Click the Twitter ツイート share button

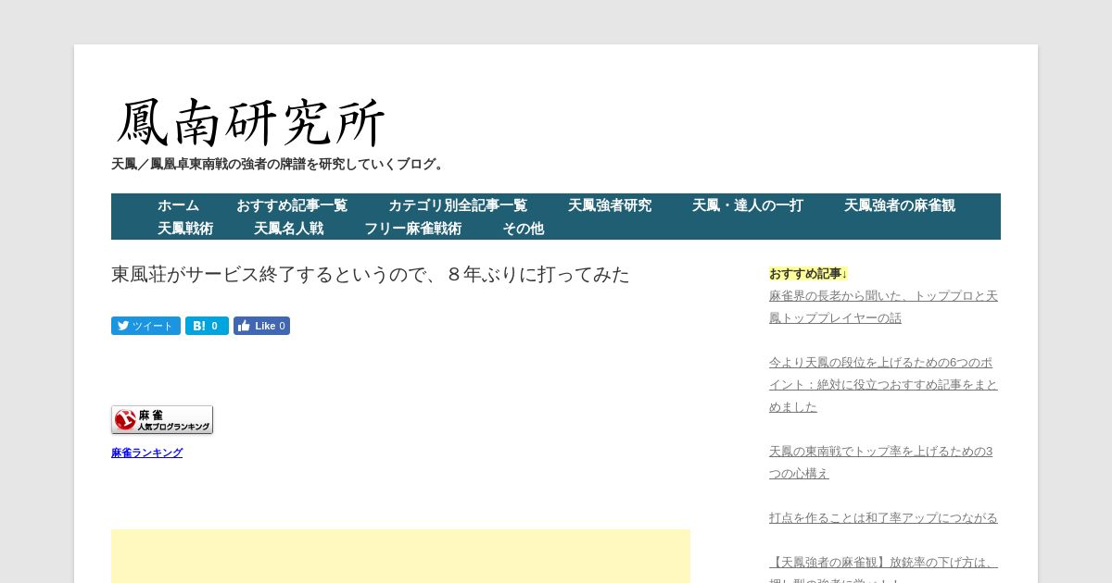[x=145, y=326]
